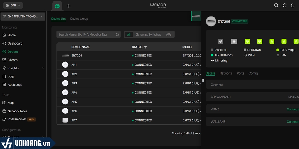The height and width of the screenshot is (149, 299).
Task: Toggle dark mode with the moon icon
Action: click(293, 6)
